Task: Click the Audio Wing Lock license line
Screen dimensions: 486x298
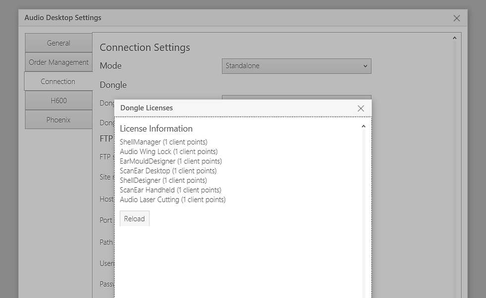Action: pyautogui.click(x=168, y=151)
